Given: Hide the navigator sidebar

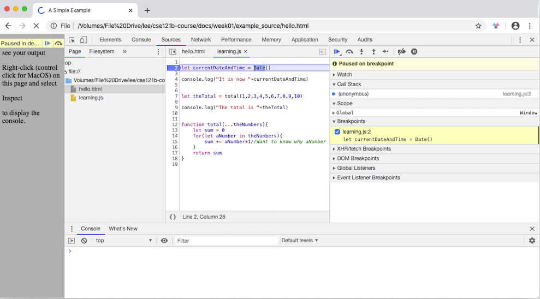Looking at the screenshot, I should point(173,52).
